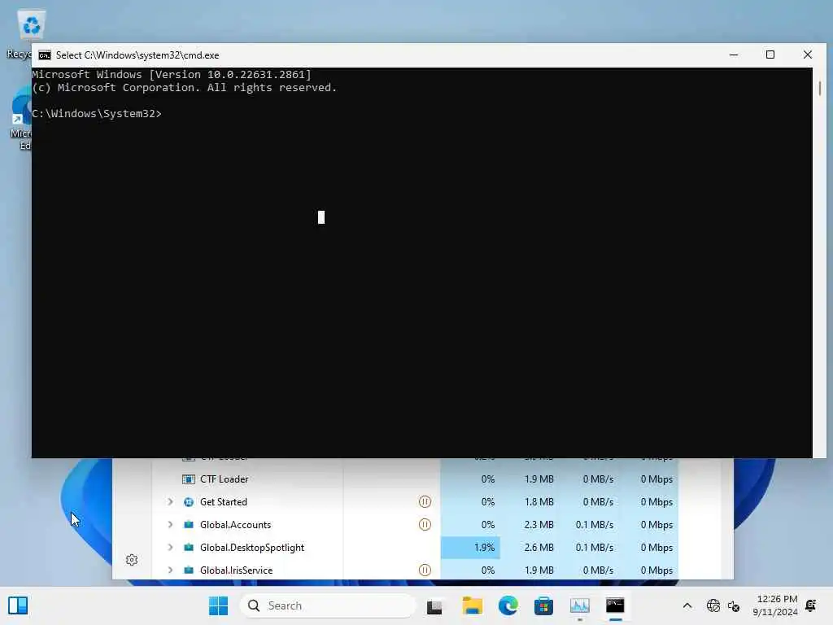833x625 pixels.
Task: Switch to Task Manager taskbar icon
Action: point(579,605)
